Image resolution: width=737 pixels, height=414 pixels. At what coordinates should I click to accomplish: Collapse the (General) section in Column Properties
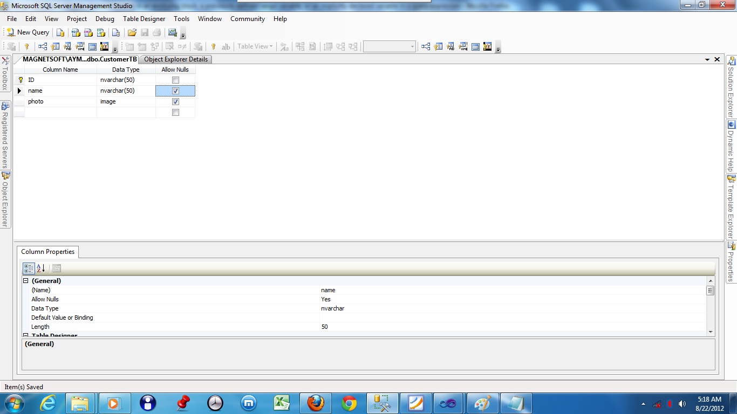(25, 280)
